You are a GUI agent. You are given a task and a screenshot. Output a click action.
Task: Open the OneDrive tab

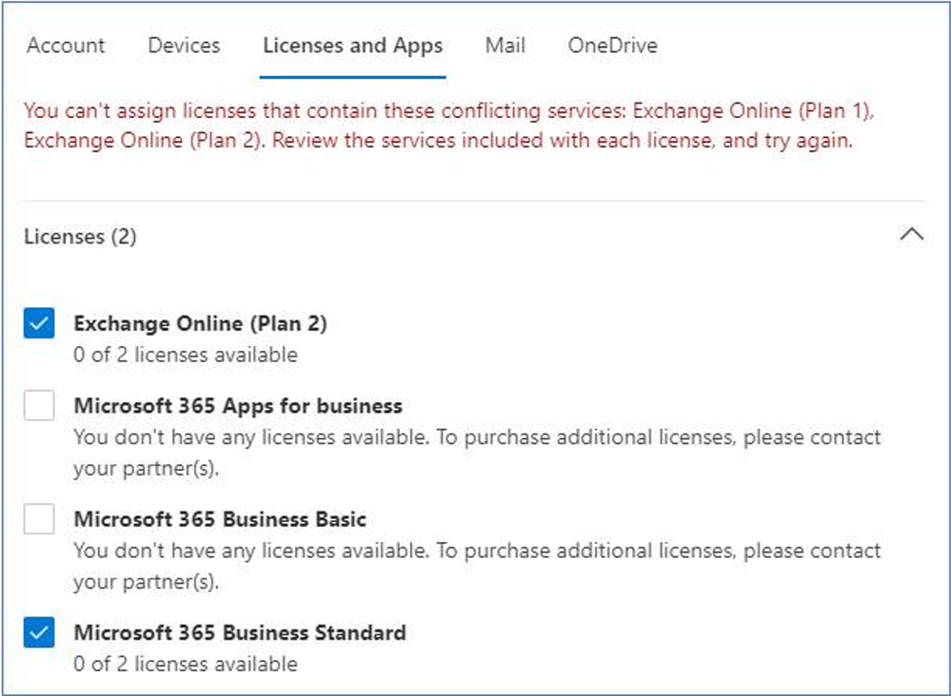(x=612, y=46)
